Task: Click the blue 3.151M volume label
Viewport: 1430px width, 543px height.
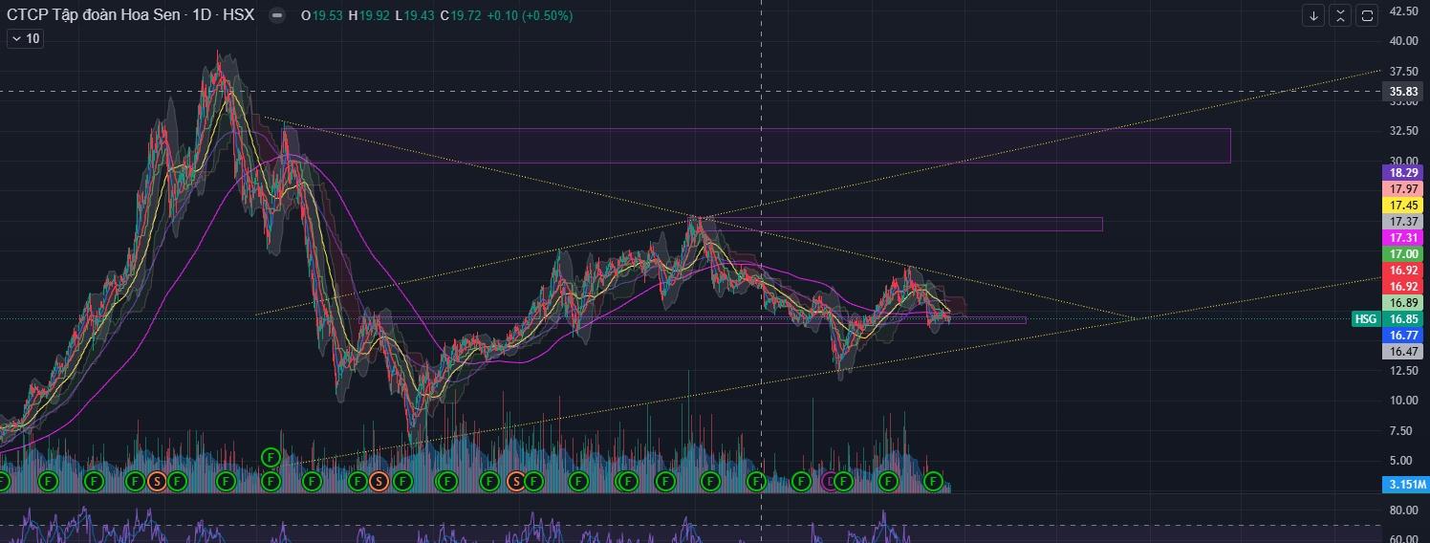Action: coord(1403,486)
